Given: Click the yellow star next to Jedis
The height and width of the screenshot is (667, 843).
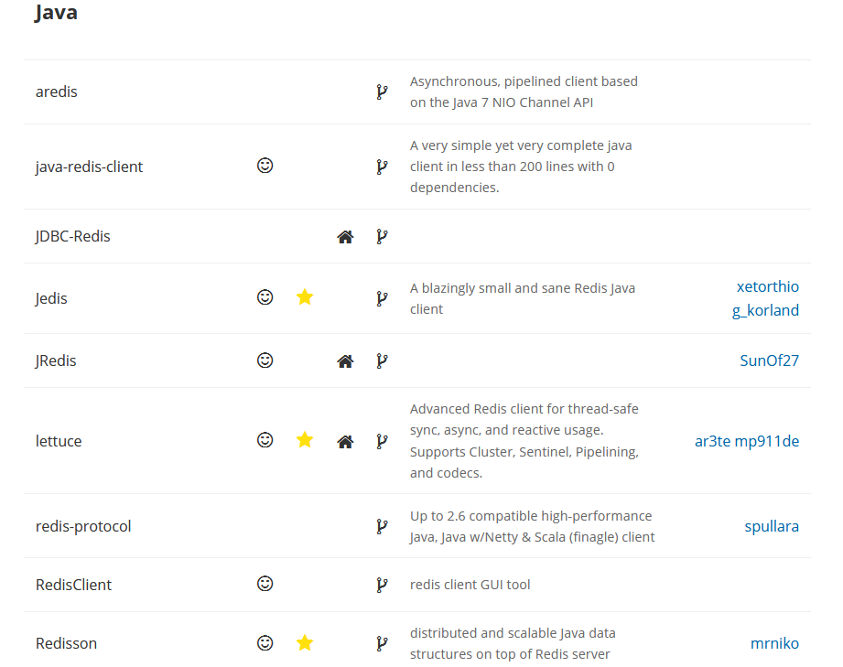Looking at the screenshot, I should [305, 296].
